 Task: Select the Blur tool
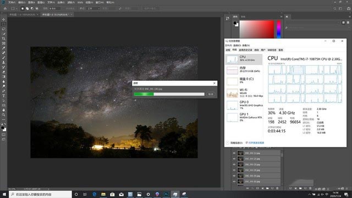4,81
